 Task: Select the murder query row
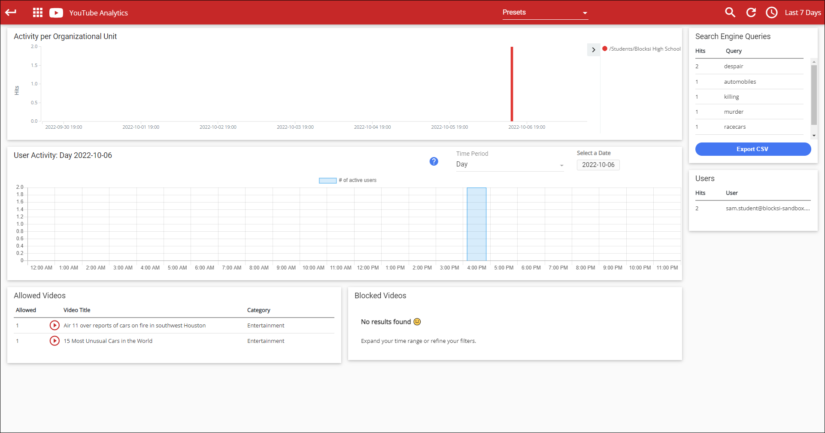749,112
